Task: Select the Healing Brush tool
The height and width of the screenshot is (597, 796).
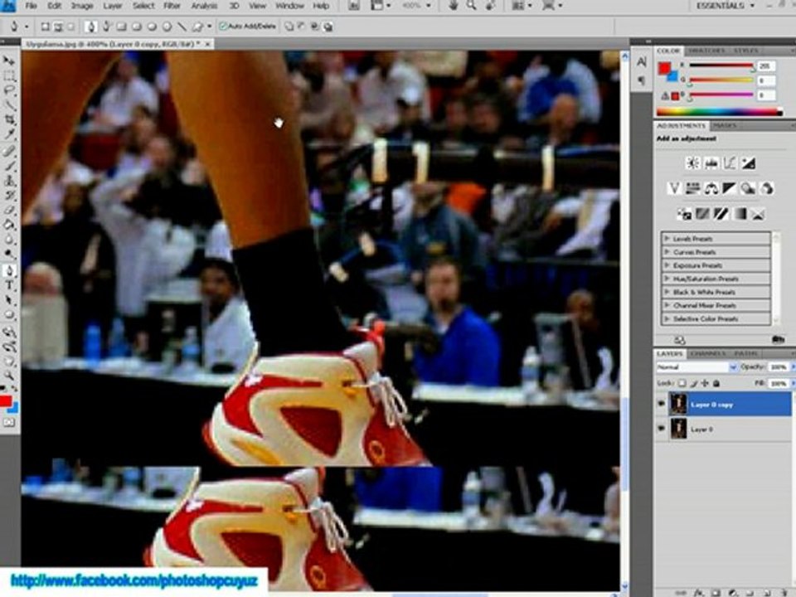Action: [x=9, y=151]
